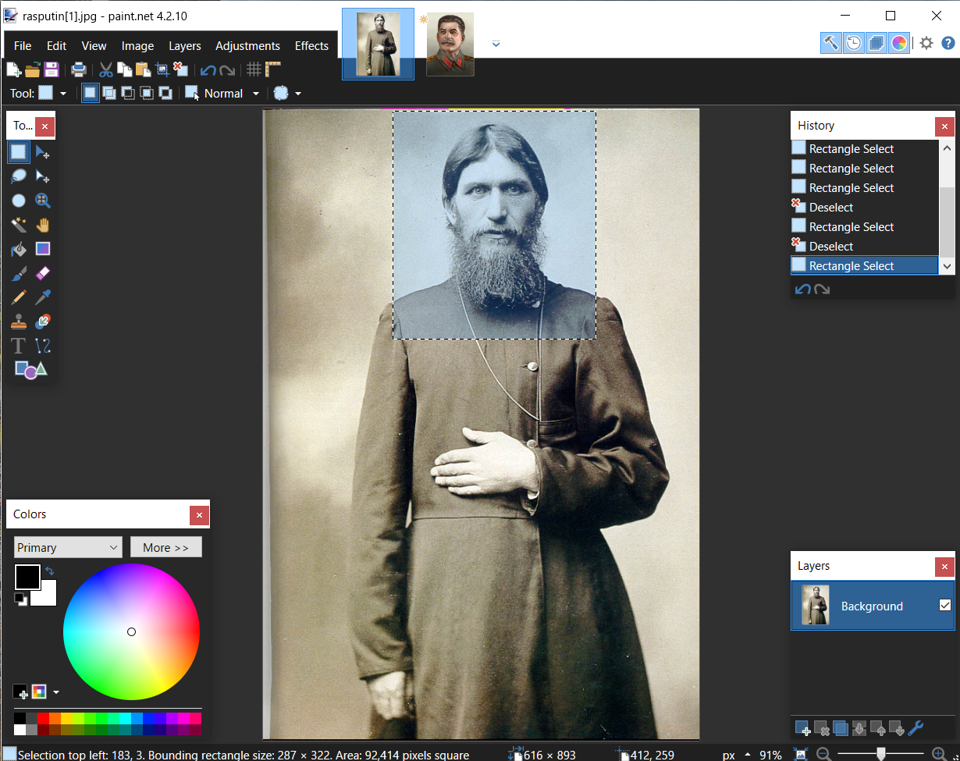Viewport: 960px width, 761px height.
Task: Click the Undo arrow in the toolbar
Action: click(208, 70)
